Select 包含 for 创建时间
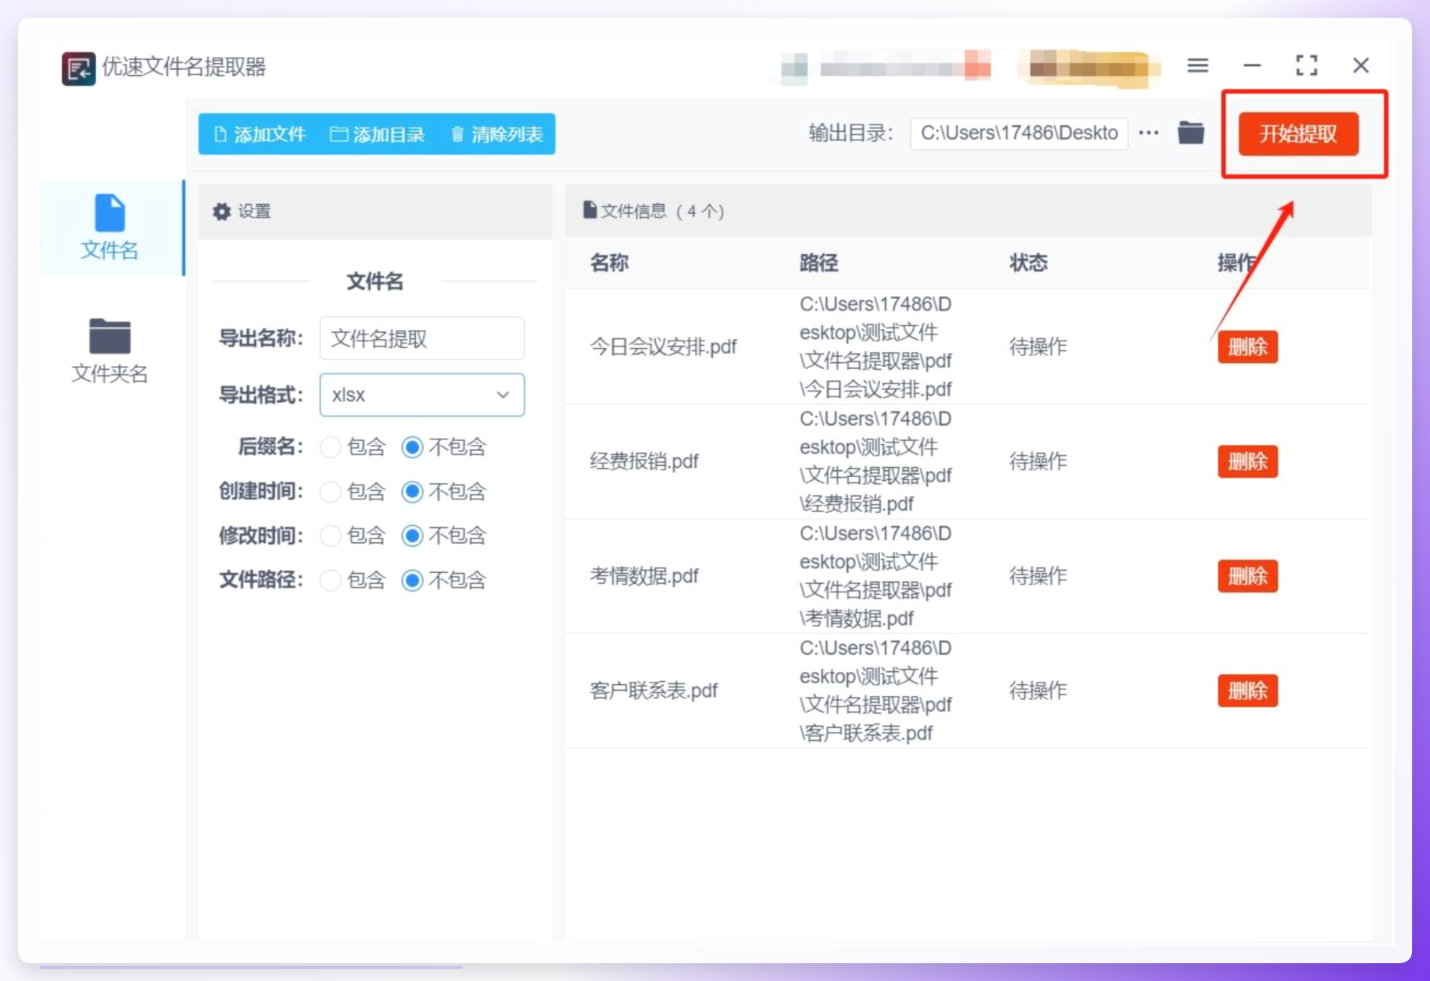Screen dimensions: 1430x981 pos(330,492)
